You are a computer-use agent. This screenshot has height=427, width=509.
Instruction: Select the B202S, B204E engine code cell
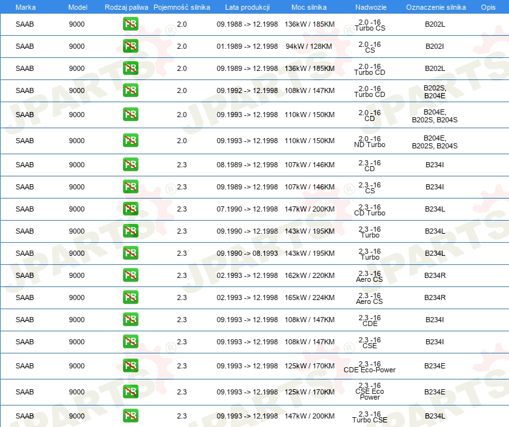pyautogui.click(x=435, y=92)
